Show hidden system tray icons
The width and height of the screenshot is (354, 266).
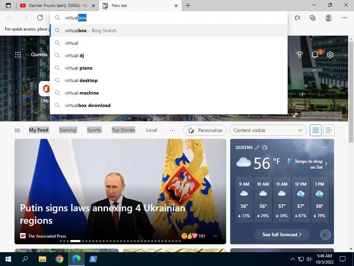tap(292, 259)
